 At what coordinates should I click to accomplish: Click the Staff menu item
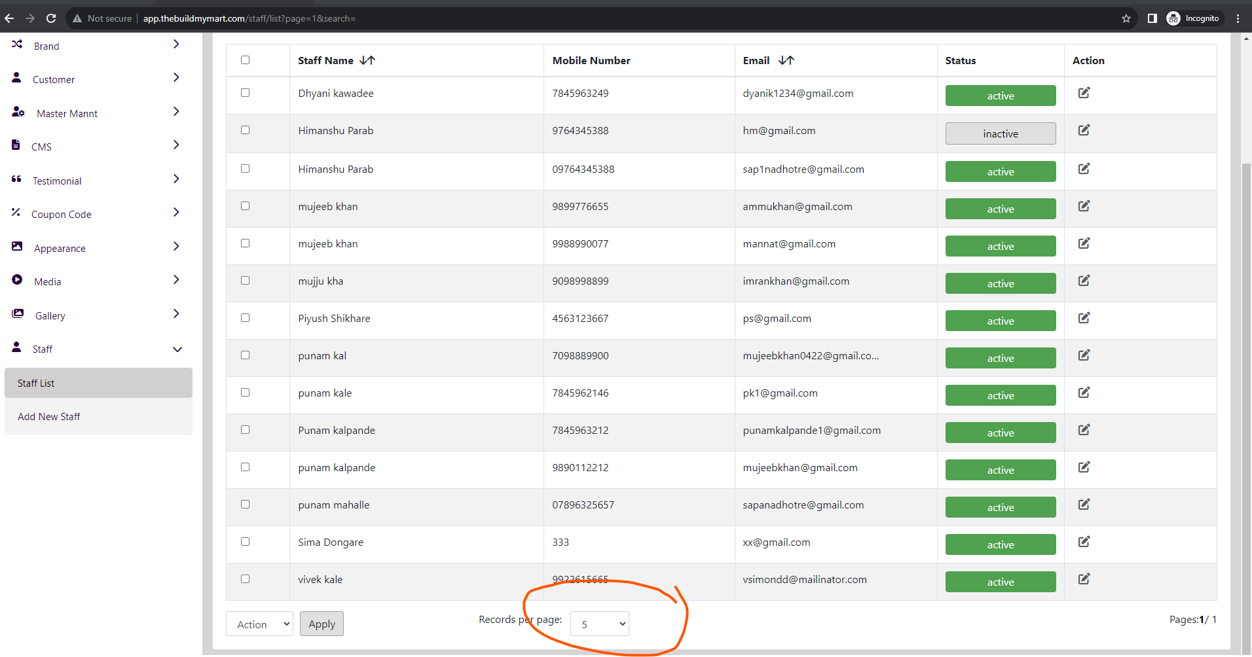coord(43,349)
